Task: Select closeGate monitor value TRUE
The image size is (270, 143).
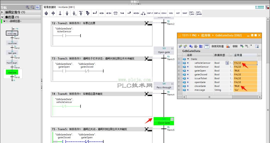Action: click(245, 86)
